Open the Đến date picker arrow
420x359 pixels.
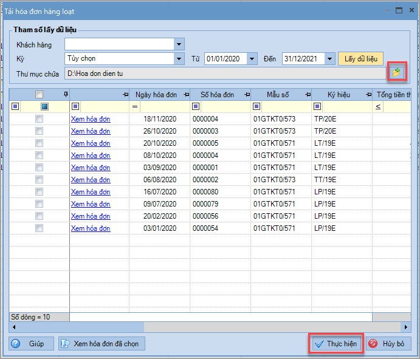point(329,59)
